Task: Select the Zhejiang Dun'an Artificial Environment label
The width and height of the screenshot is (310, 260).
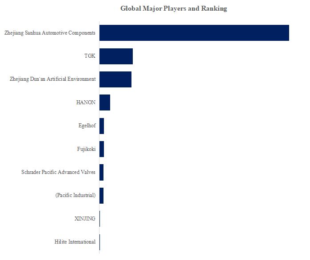Action: click(x=53, y=79)
